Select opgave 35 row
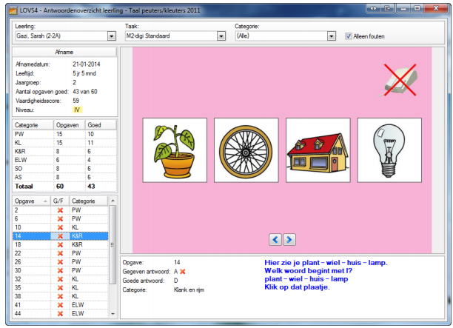This screenshot has height=328, width=453. (61, 288)
